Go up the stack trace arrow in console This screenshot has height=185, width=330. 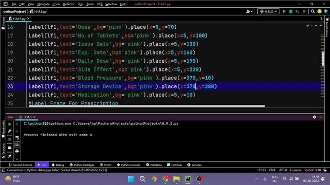click(17, 124)
